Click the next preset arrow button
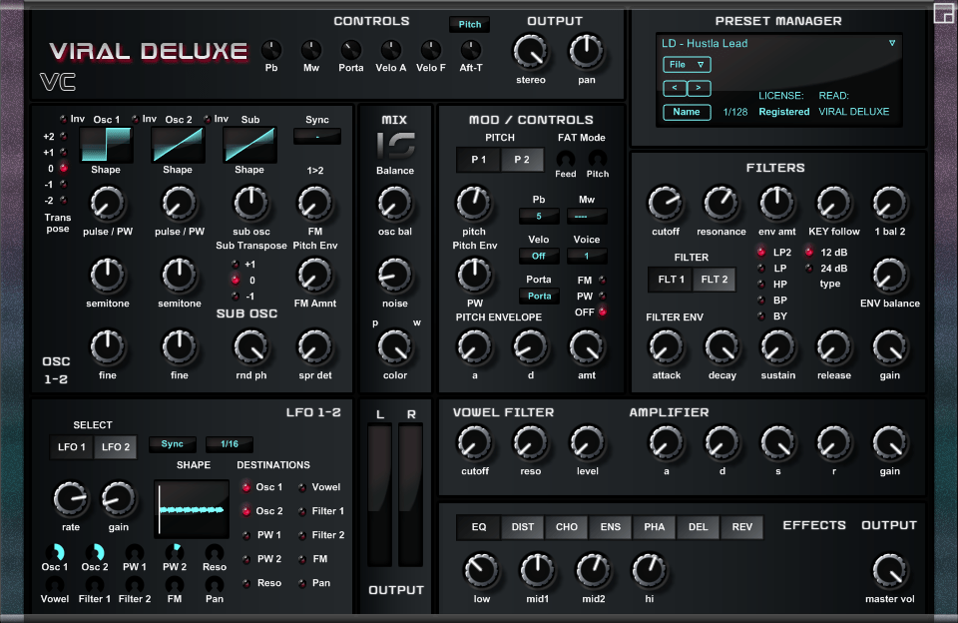 699,88
